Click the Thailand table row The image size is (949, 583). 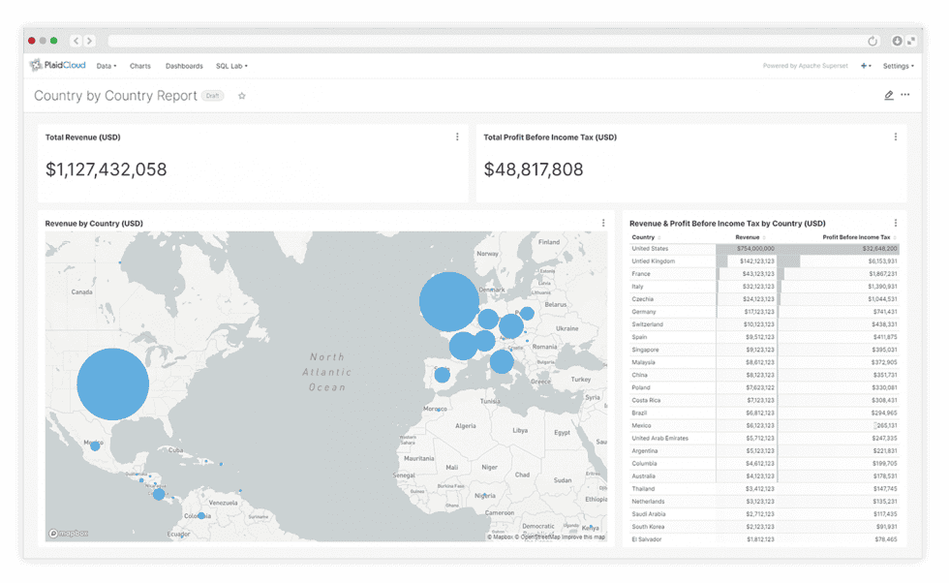(x=764, y=489)
